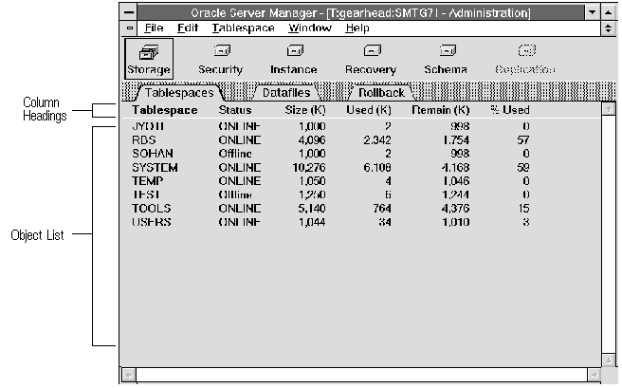Viewport: 622px width, 388px height.
Task: Click the Tablespace column heading
Action: [x=165, y=110]
